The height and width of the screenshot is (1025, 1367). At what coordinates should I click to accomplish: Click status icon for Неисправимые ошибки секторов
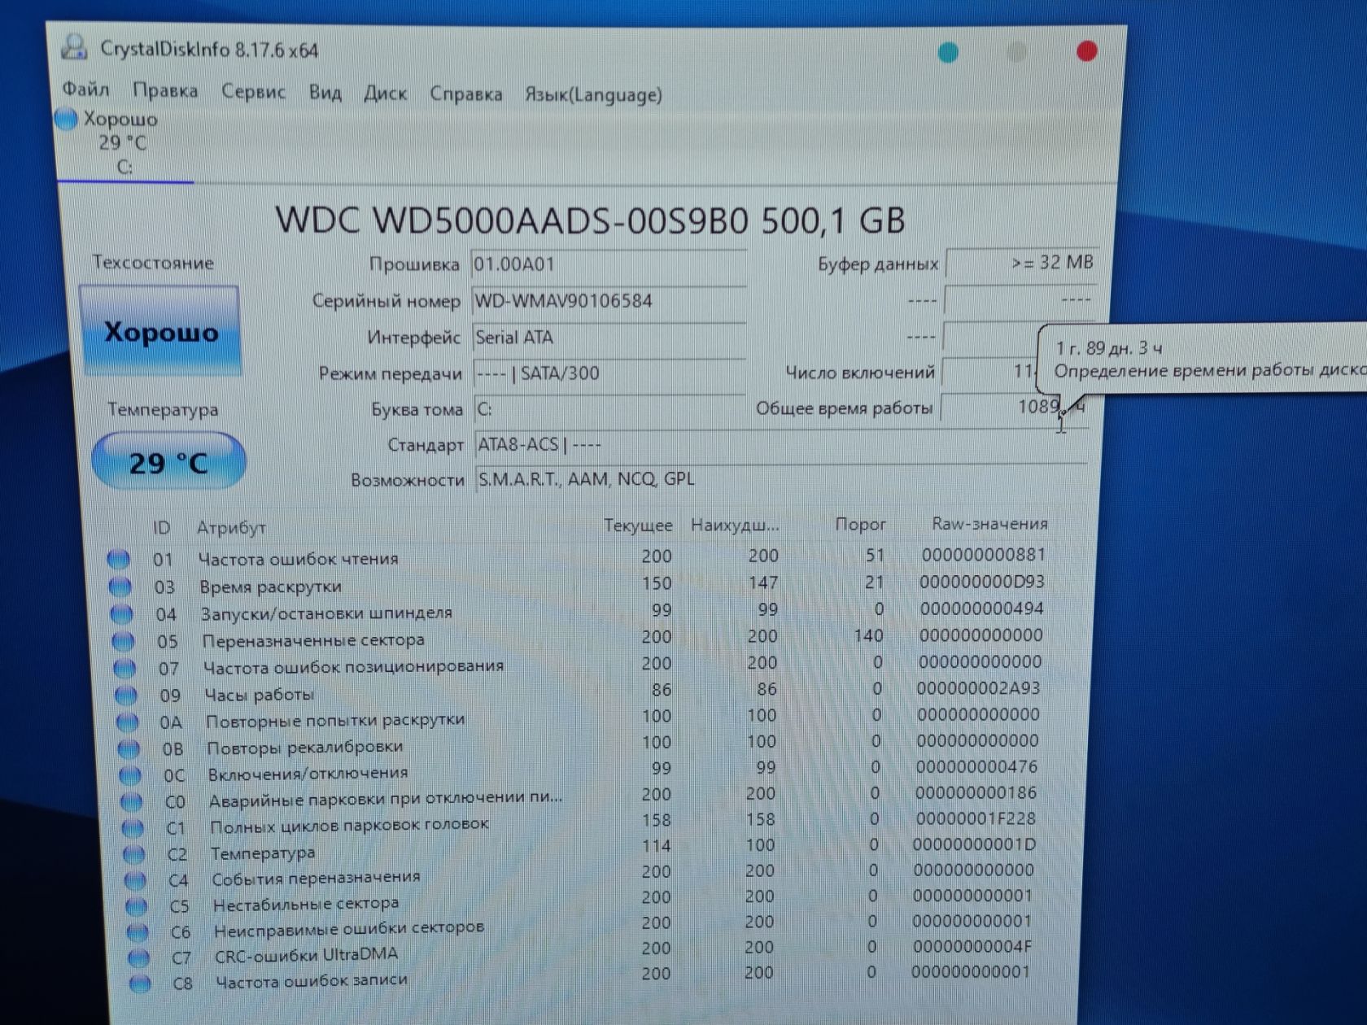click(x=138, y=931)
